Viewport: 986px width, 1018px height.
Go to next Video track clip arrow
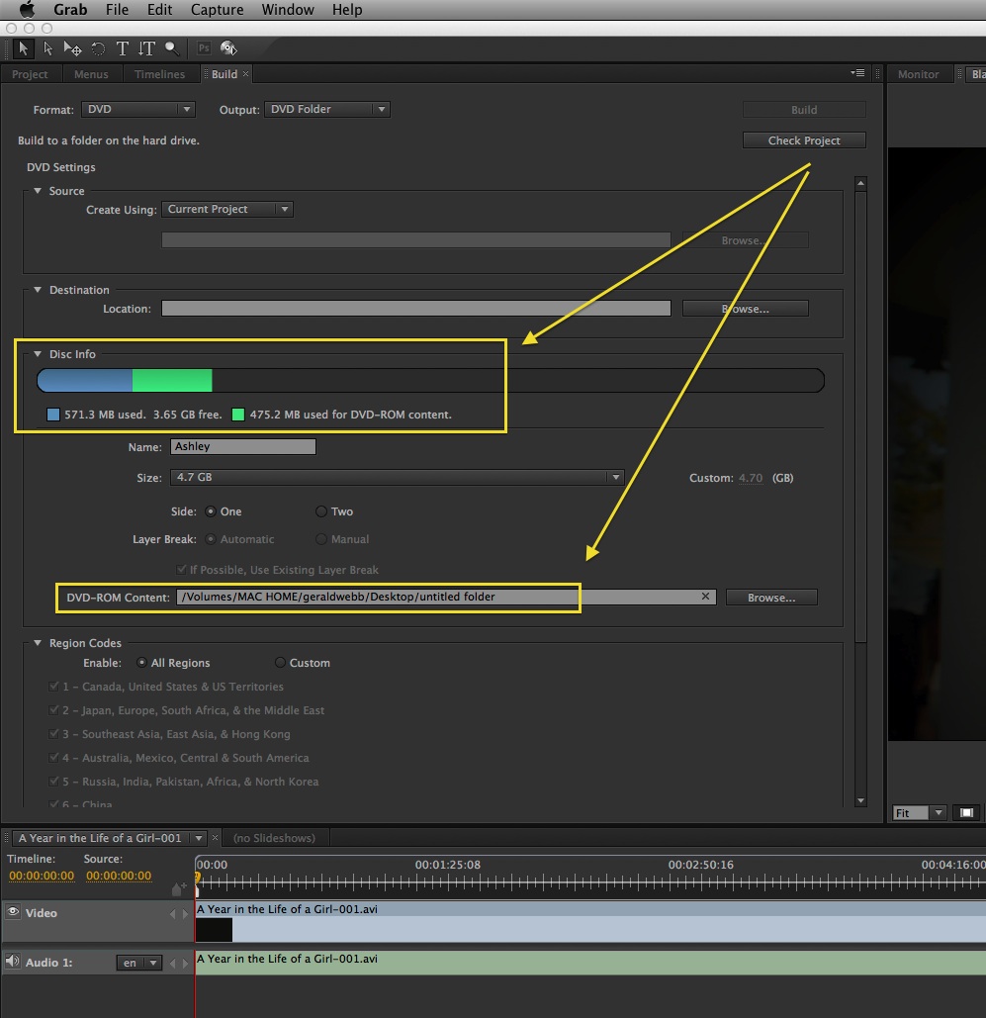[185, 913]
